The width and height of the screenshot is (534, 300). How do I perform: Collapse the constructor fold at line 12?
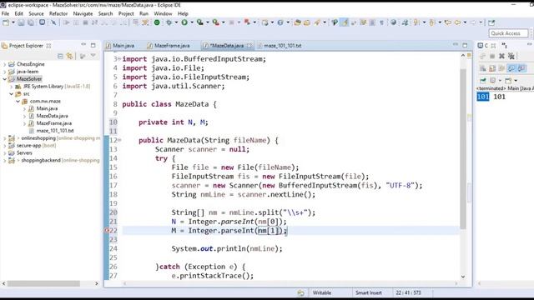(x=119, y=140)
